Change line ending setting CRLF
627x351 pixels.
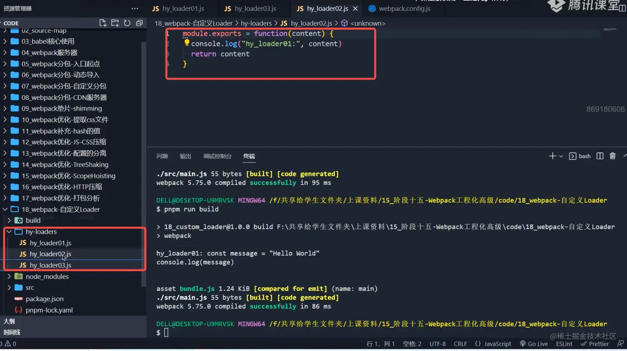(460, 344)
